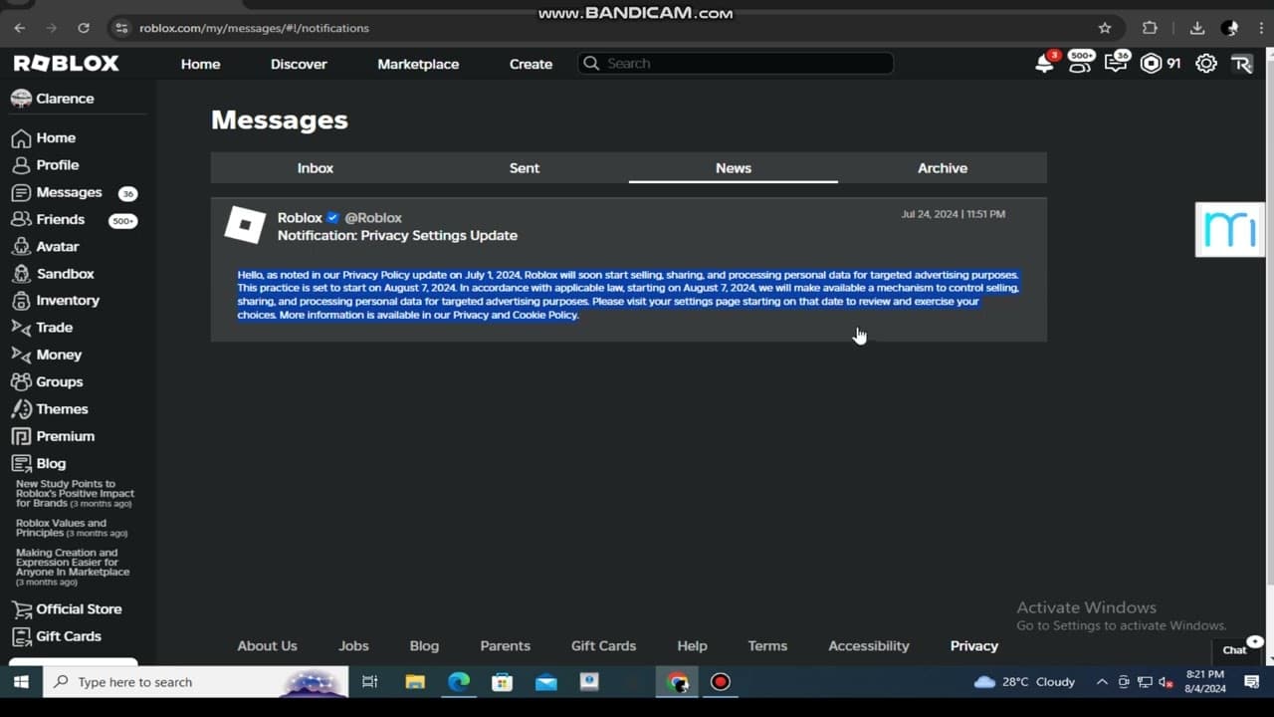Open the friend requests icon showing 500+ in header
The width and height of the screenshot is (1274, 717).
click(x=1081, y=63)
